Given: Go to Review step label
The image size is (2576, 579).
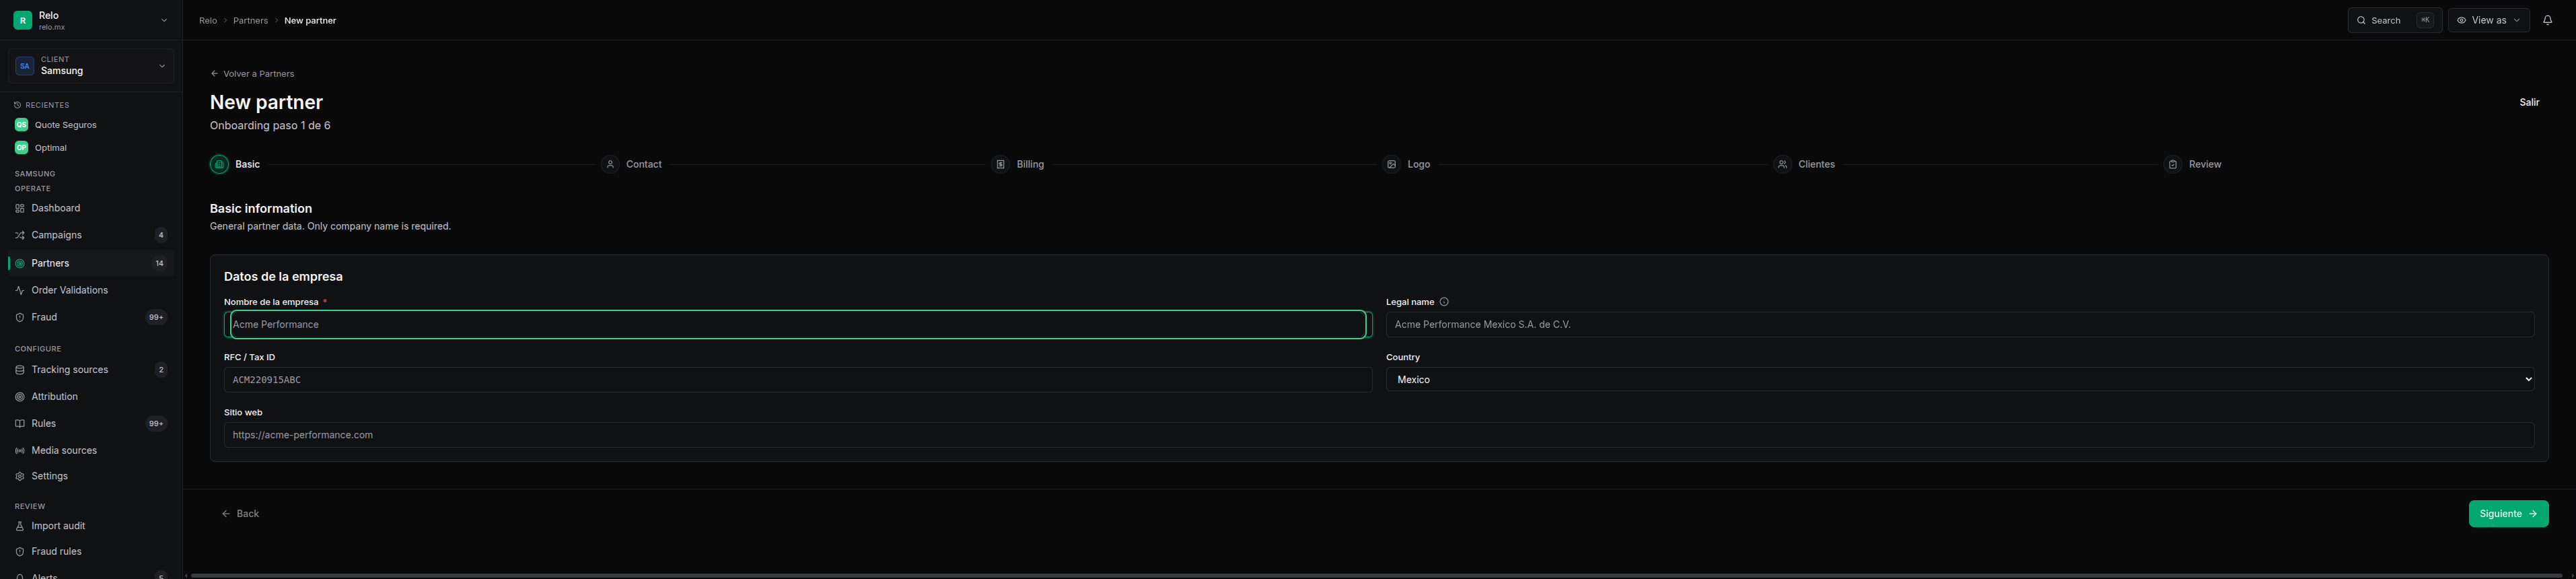Looking at the screenshot, I should tap(2204, 164).
